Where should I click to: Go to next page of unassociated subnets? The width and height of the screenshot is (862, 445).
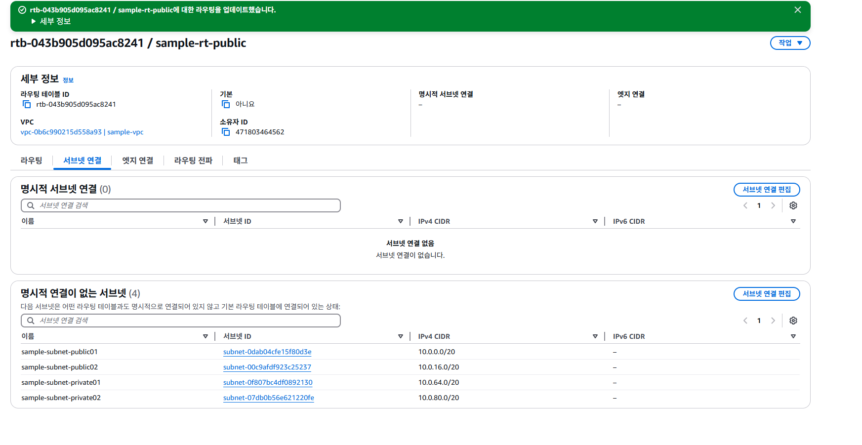coord(773,321)
